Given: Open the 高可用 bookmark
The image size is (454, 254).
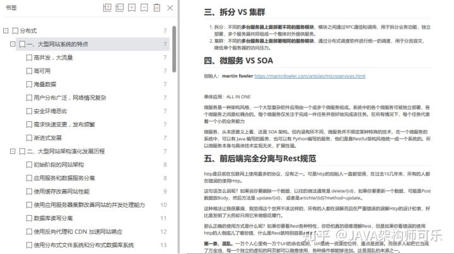Looking at the screenshot, I should tap(42, 71).
